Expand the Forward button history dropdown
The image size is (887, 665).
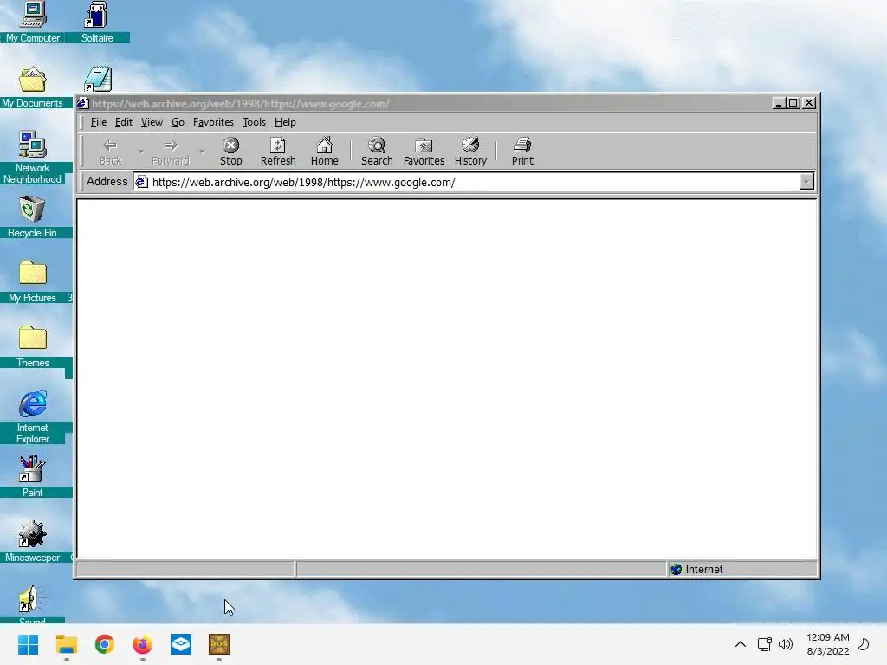pyautogui.click(x=202, y=152)
